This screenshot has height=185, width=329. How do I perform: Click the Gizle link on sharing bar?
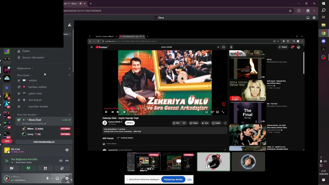click(189, 179)
